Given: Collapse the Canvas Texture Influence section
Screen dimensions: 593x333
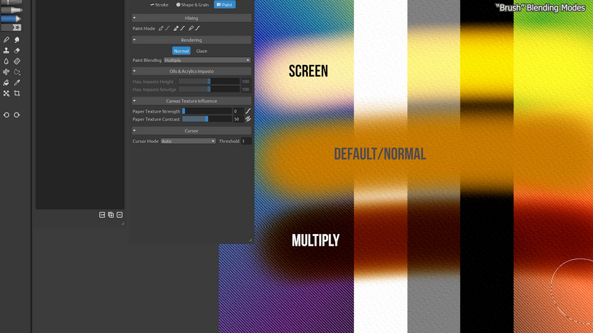Looking at the screenshot, I should tap(135, 101).
